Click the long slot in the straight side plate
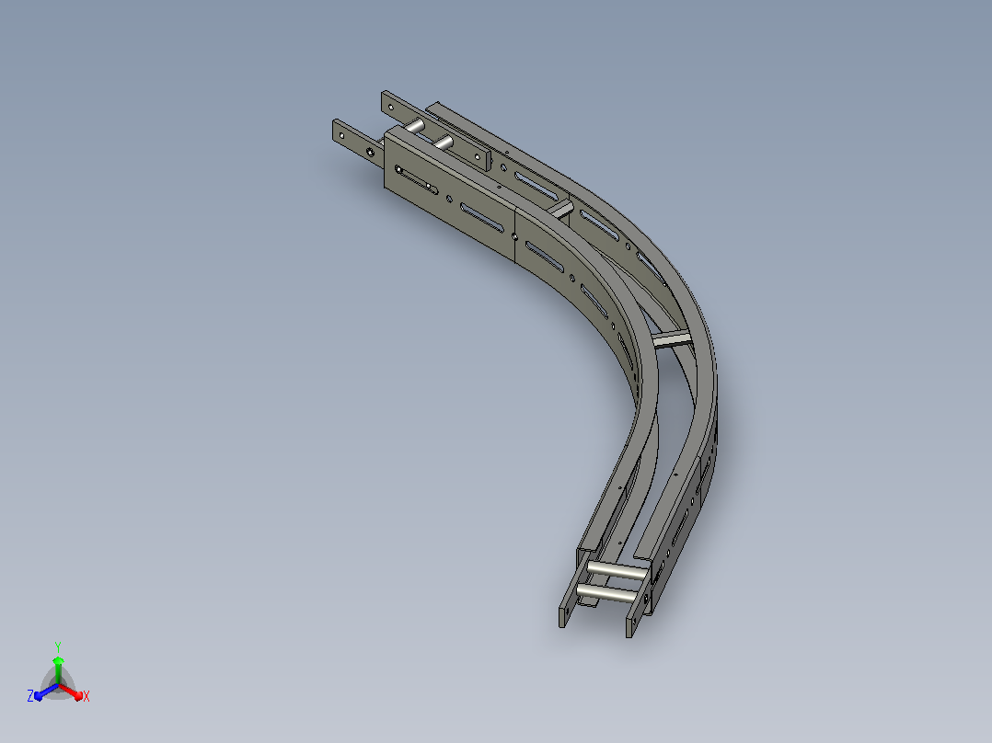The width and height of the screenshot is (992, 743). 482,218
